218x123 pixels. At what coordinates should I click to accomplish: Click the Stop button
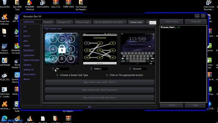point(195,105)
